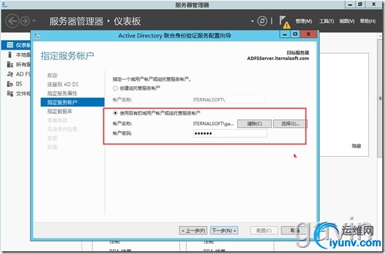Open the navigation history dropdown arrow
The height and width of the screenshot is (254, 385).
34,21
